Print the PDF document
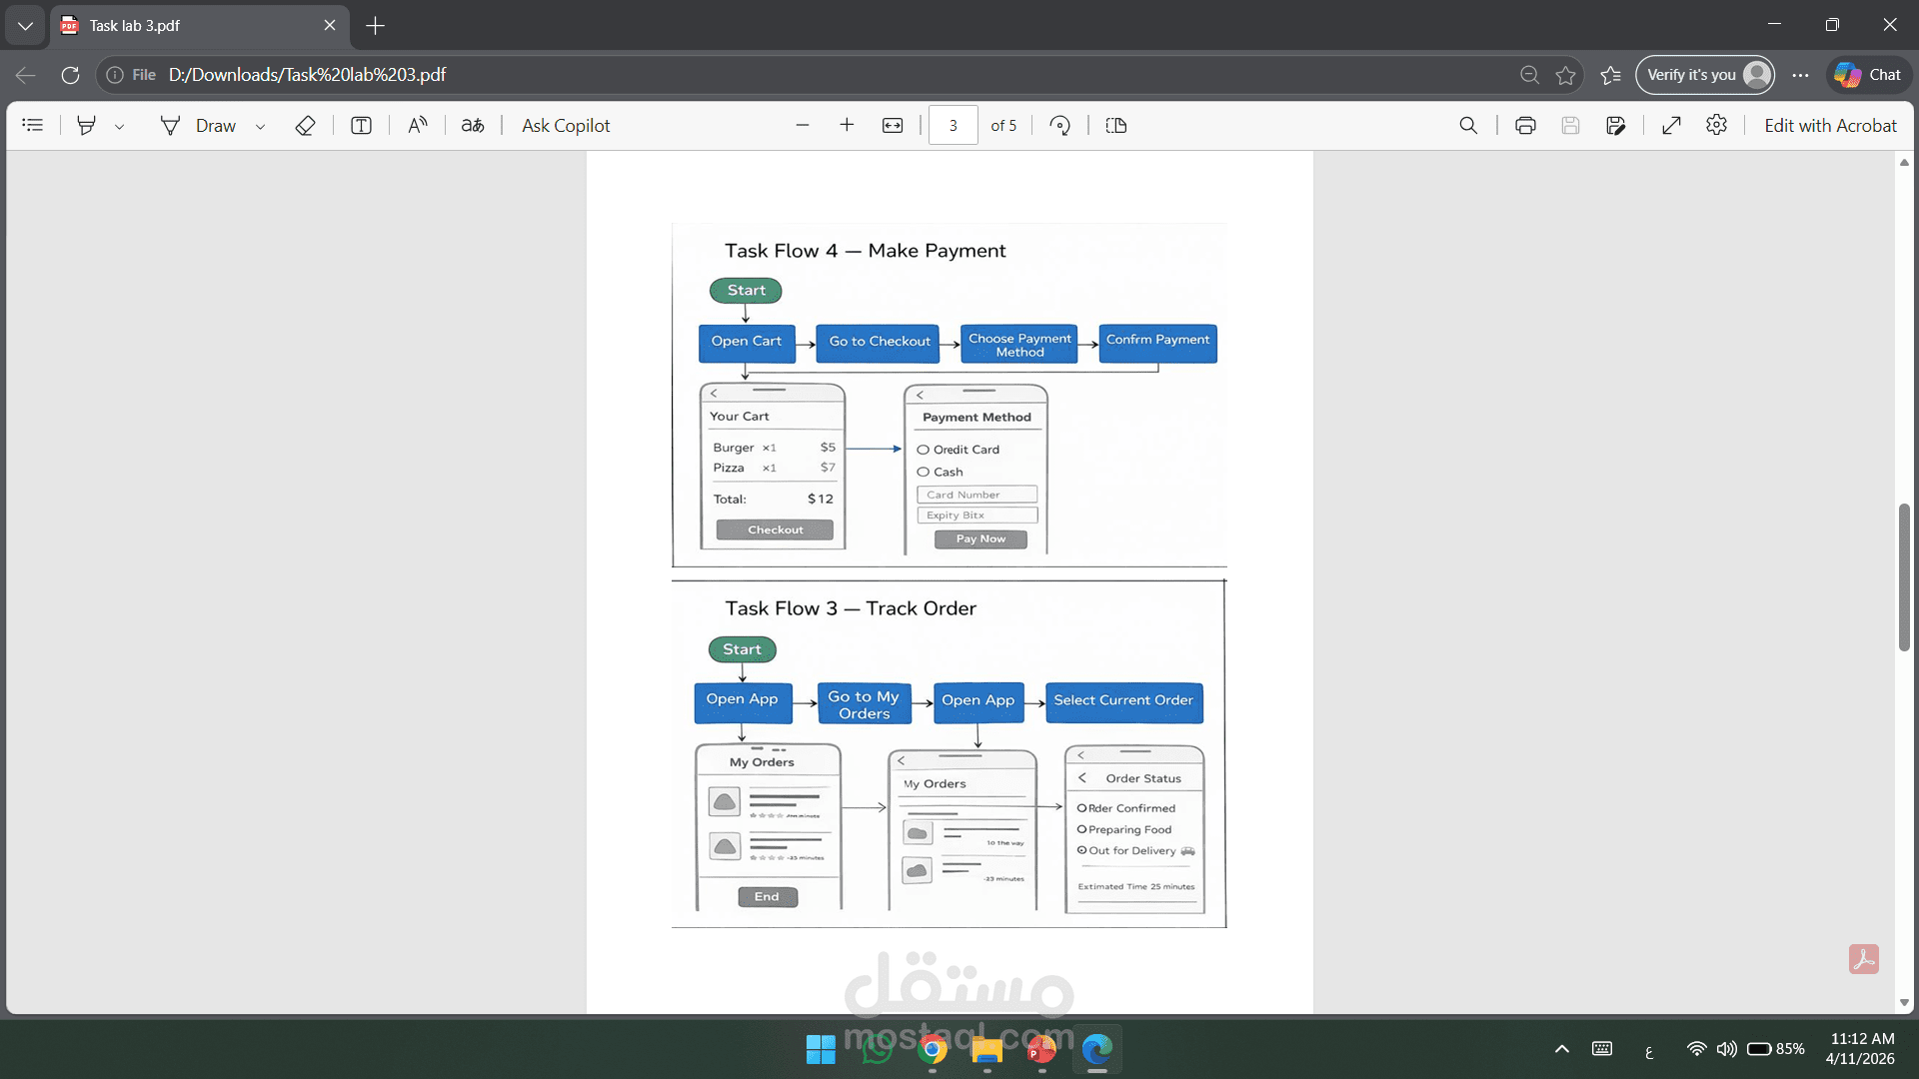 coord(1524,125)
